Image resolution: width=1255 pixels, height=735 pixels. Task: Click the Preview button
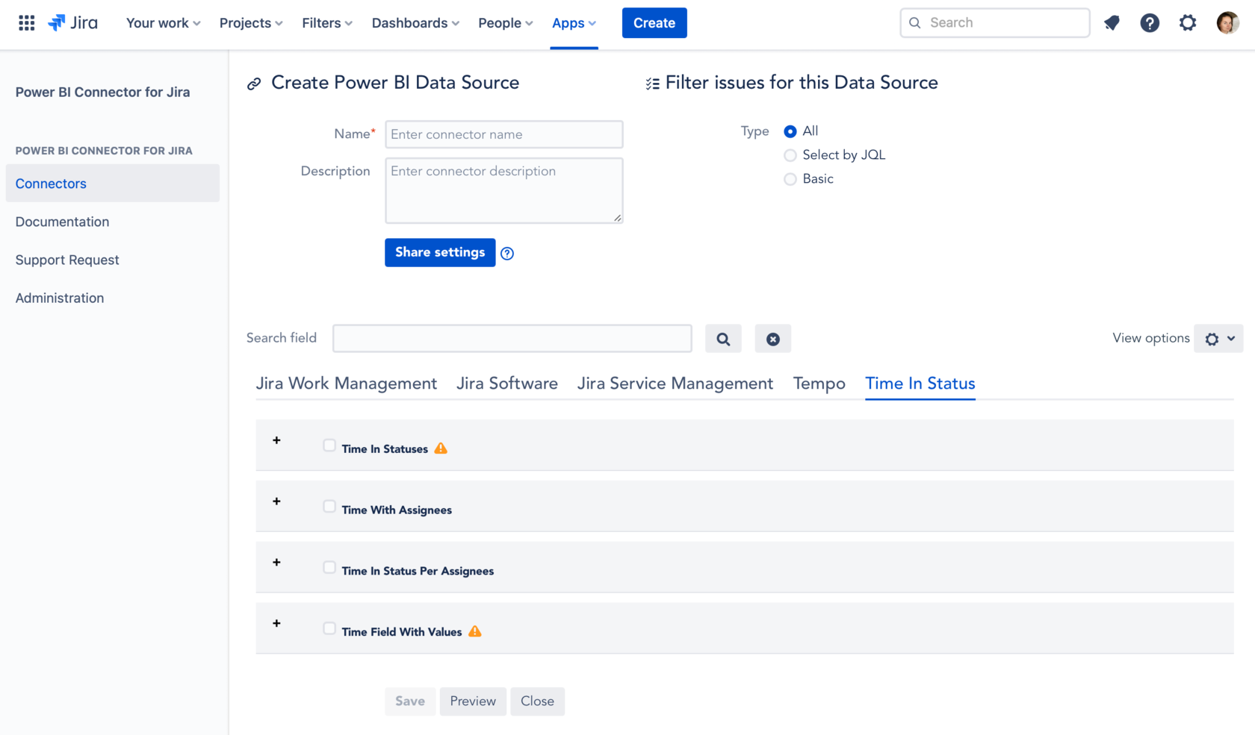[472, 701]
